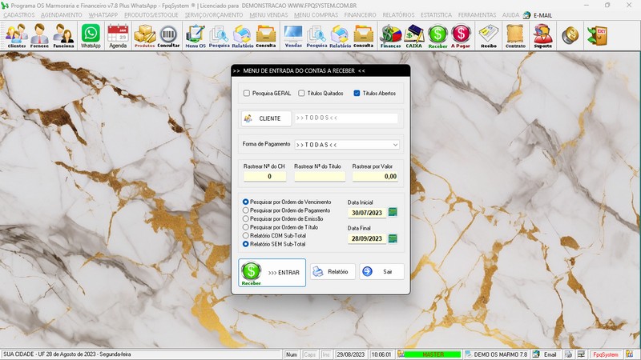Screen dimensions: 641x360
Task: Click the Relatório print button in dialog
Action: [x=333, y=271]
